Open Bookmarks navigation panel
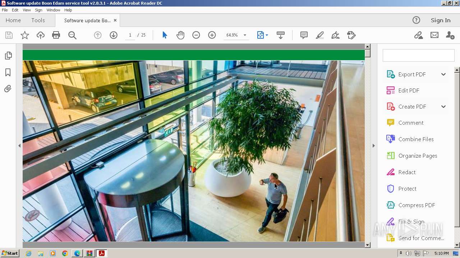The image size is (460, 258). tap(8, 72)
